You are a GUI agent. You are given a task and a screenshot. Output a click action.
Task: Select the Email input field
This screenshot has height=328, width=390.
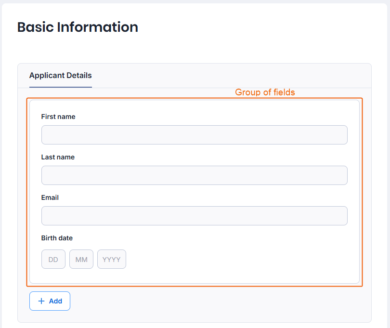tap(194, 216)
